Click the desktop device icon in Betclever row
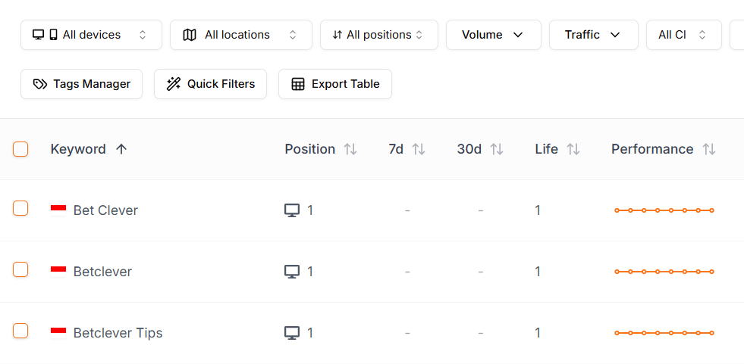 click(x=292, y=272)
